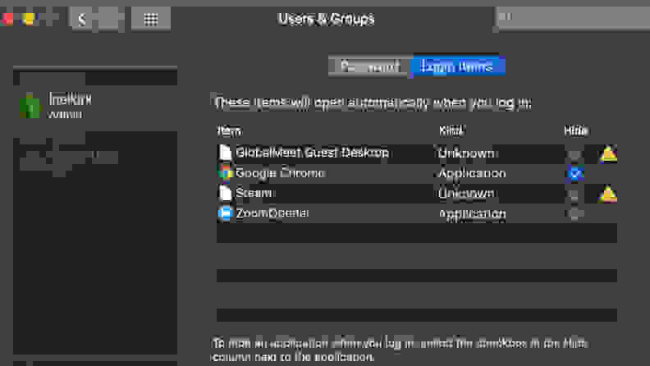This screenshot has height=366, width=650.
Task: Click Unknown kind cell for GlobalMeet
Action: tap(466, 153)
